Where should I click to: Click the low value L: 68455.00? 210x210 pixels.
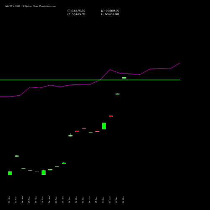click(x=110, y=14)
